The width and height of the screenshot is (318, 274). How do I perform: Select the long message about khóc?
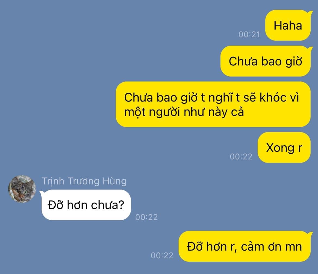coord(213,104)
